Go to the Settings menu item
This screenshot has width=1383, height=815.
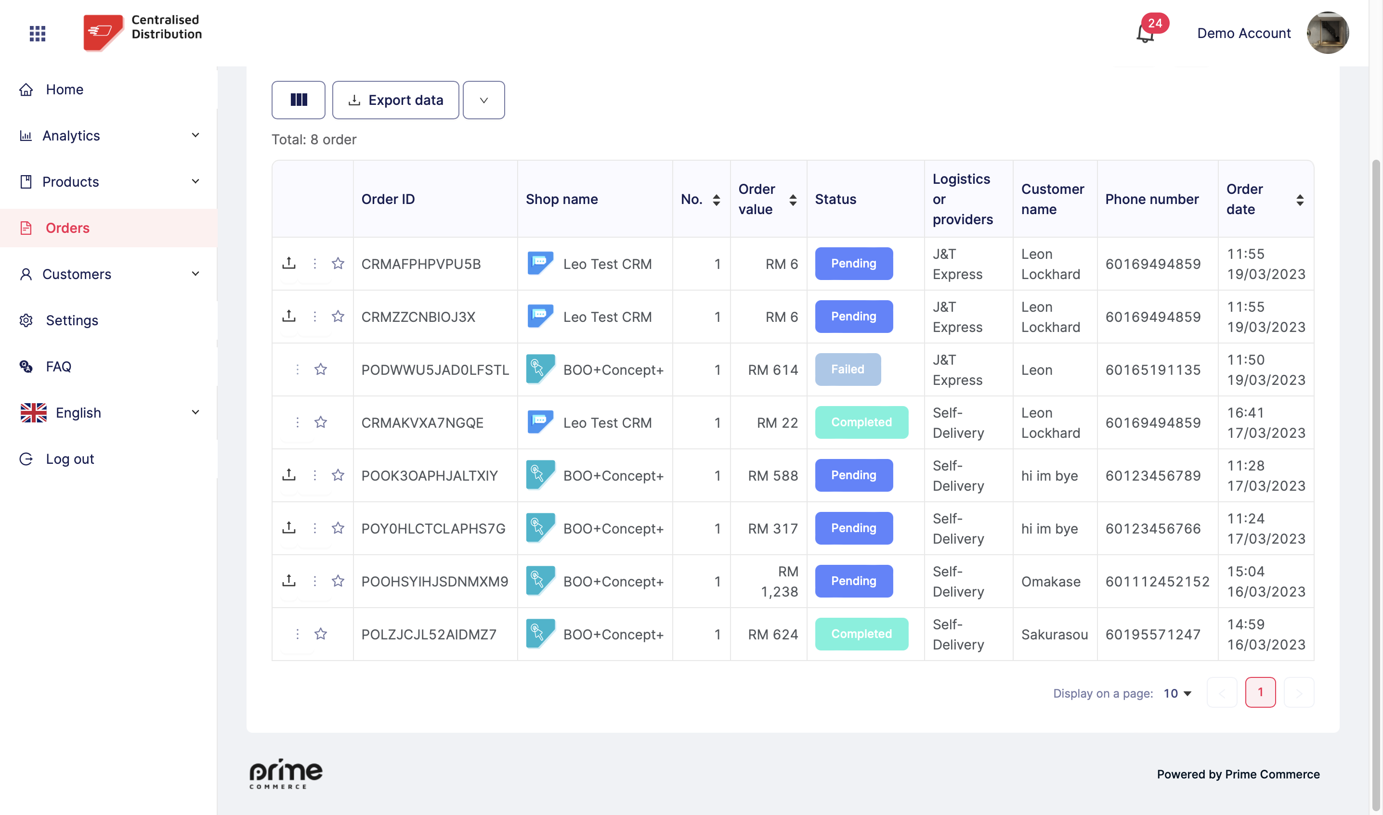[71, 320]
